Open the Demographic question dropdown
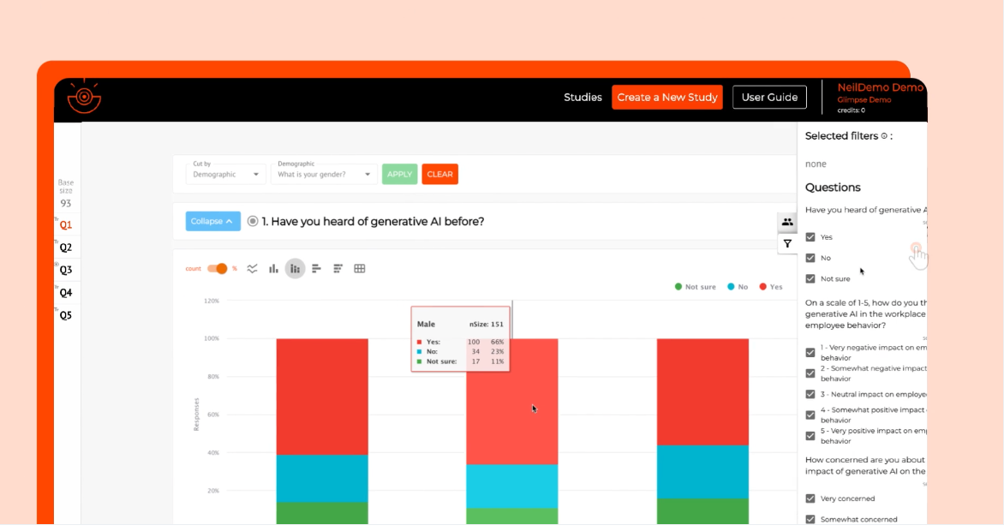Screen dimensions: 1004x531 (x=323, y=174)
